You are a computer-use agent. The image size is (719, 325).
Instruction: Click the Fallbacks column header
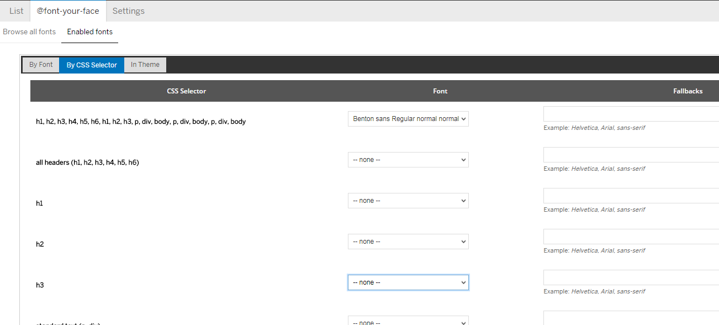point(688,91)
